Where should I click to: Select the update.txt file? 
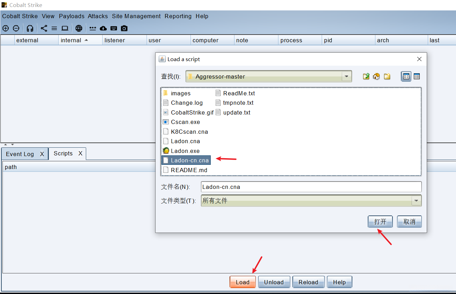233,112
